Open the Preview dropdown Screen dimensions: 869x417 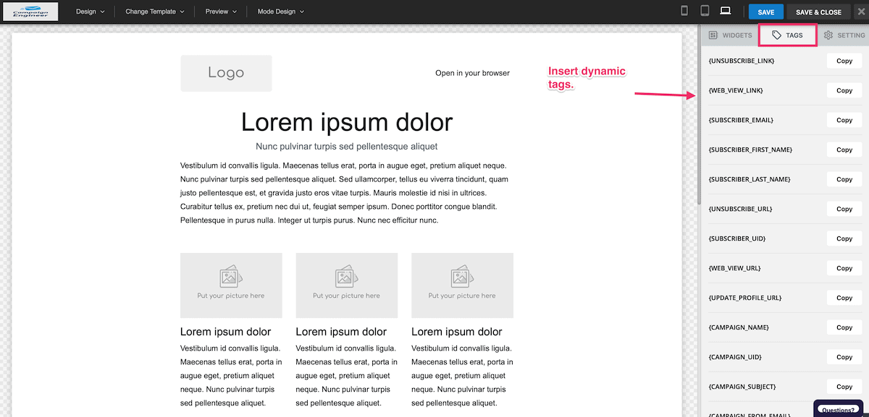point(220,12)
